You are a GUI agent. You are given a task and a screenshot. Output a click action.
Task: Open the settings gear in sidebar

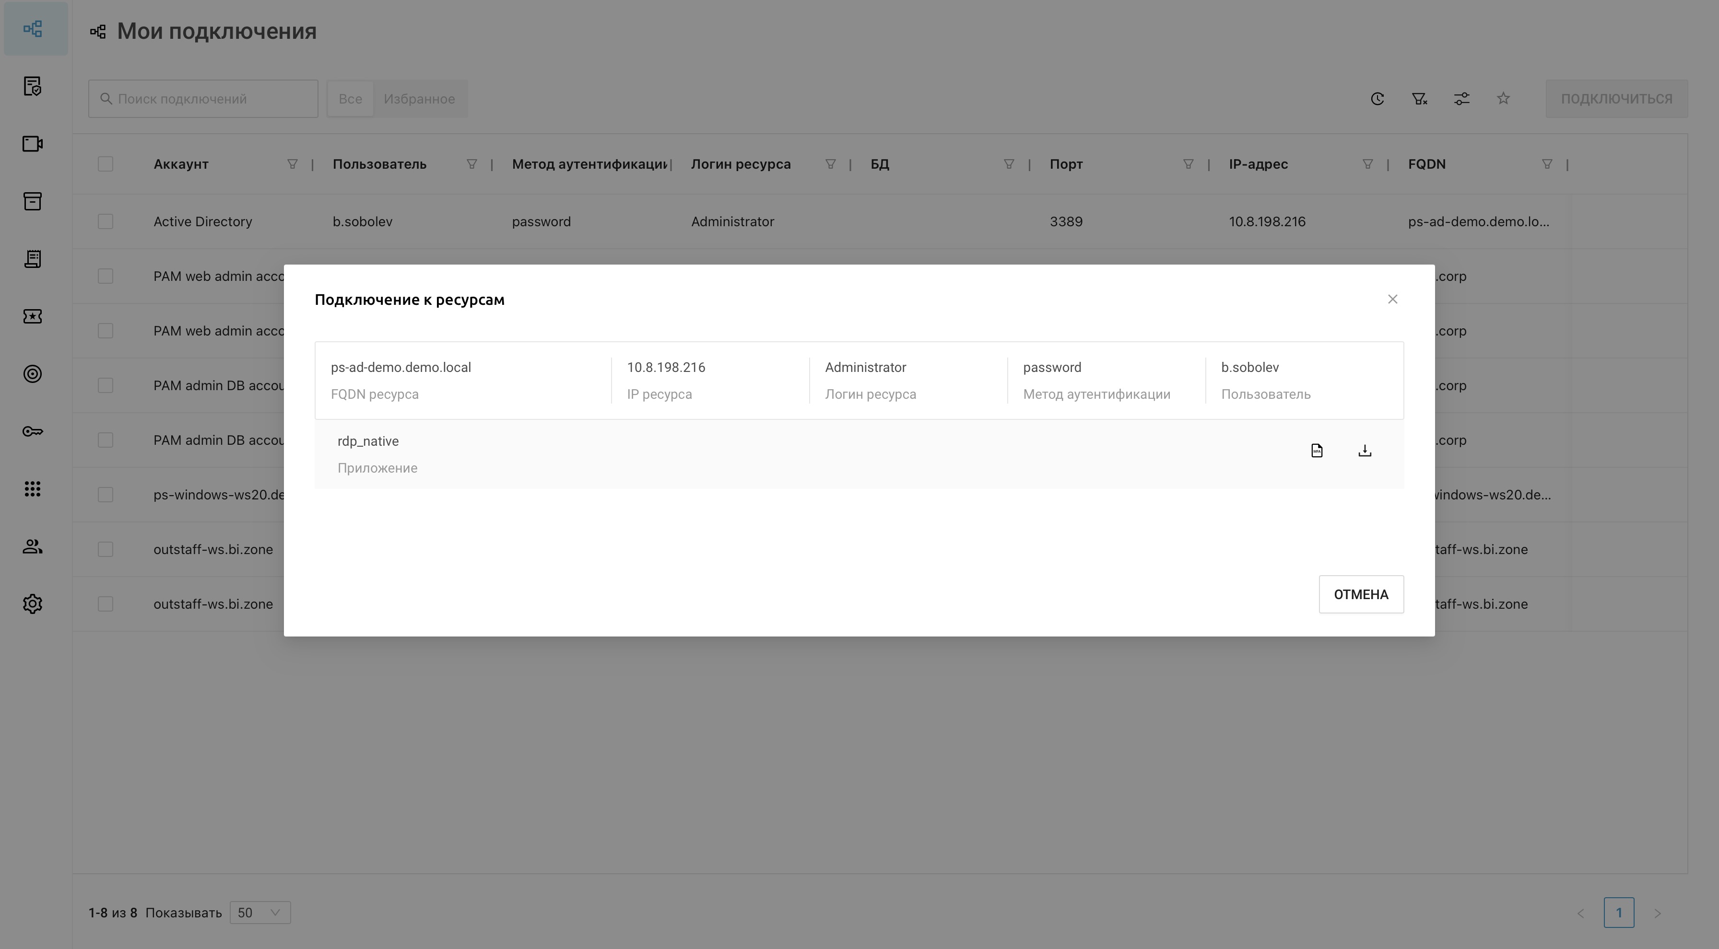[x=33, y=604]
